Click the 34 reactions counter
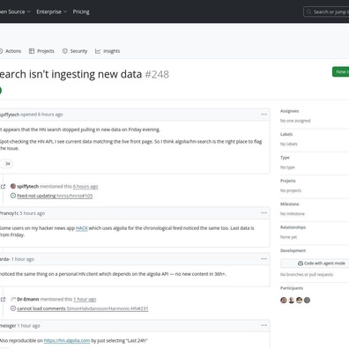The height and width of the screenshot is (349, 349). click(x=6, y=164)
